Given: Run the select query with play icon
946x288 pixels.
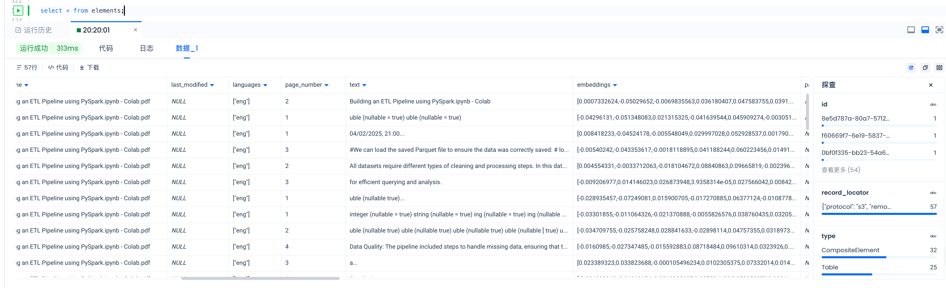Looking at the screenshot, I should pyautogui.click(x=18, y=11).
